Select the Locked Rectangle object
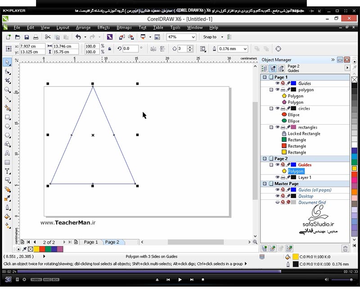360x293 pixels. point(304,133)
